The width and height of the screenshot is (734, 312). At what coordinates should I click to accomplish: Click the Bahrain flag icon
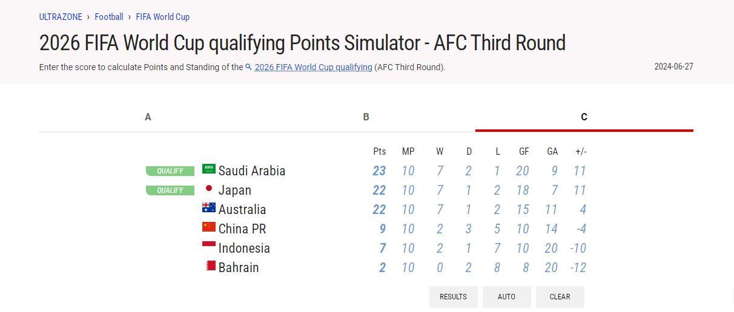[x=211, y=266]
